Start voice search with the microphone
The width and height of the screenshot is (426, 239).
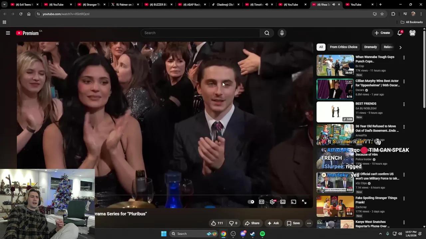[x=282, y=33]
